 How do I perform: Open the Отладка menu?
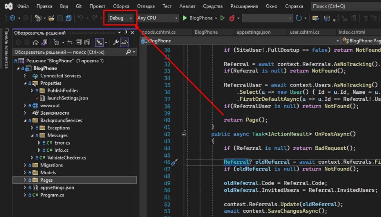coord(146,6)
